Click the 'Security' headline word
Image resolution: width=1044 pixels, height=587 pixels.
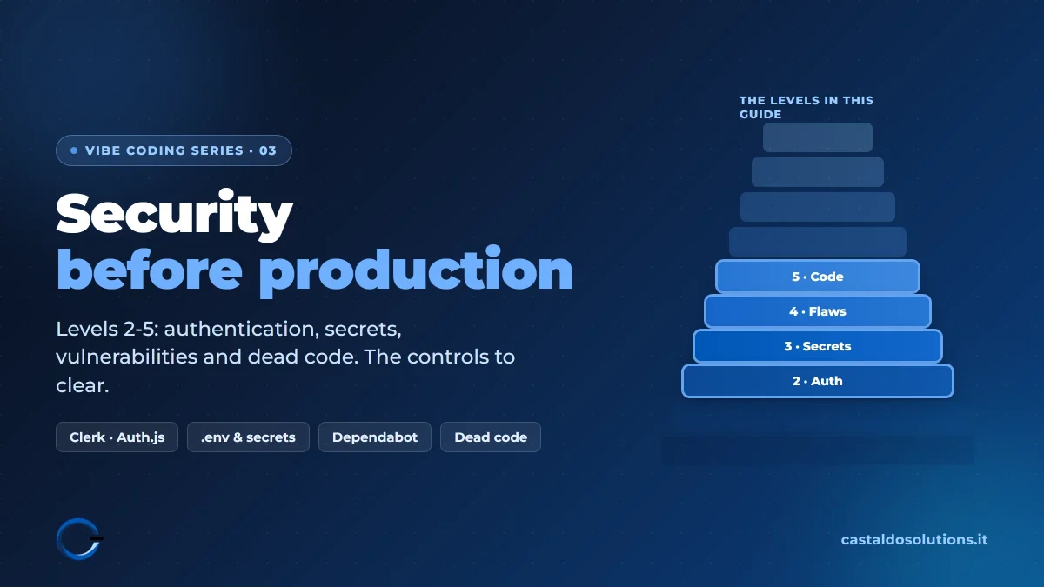pyautogui.click(x=175, y=214)
